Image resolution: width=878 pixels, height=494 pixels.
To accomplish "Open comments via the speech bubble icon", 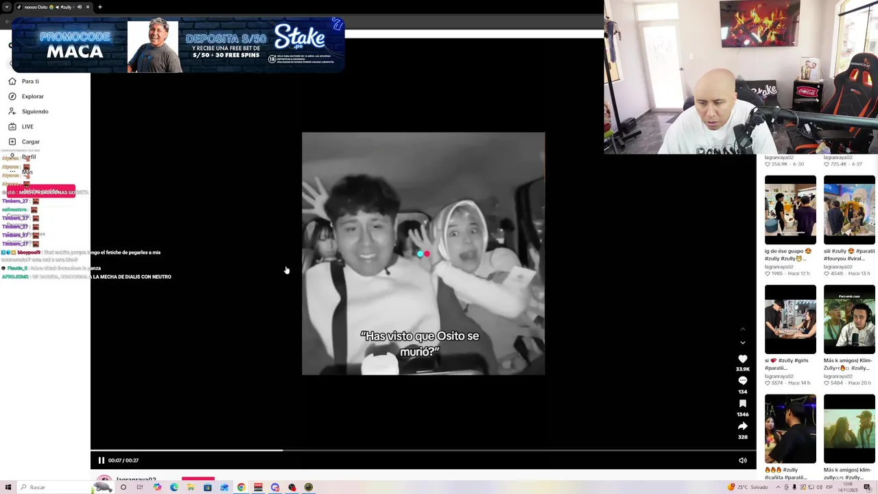I will tap(742, 381).
